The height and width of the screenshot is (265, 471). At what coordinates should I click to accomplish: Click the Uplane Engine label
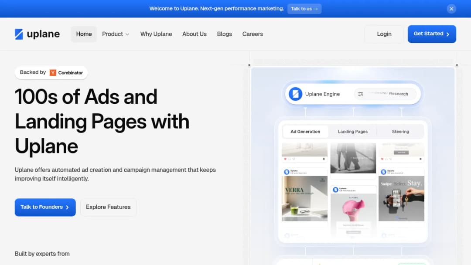tap(322, 94)
